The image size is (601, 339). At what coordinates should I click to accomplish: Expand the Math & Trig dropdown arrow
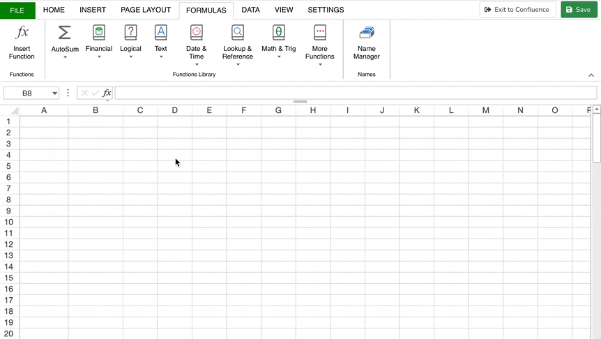(x=279, y=56)
